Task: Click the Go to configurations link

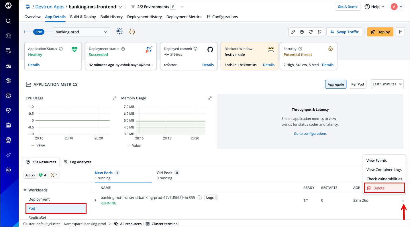Action: pyautogui.click(x=310, y=134)
